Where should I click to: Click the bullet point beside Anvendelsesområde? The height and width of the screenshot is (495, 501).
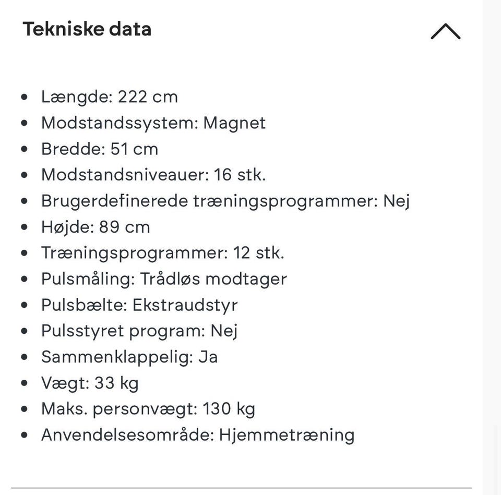tap(25, 436)
